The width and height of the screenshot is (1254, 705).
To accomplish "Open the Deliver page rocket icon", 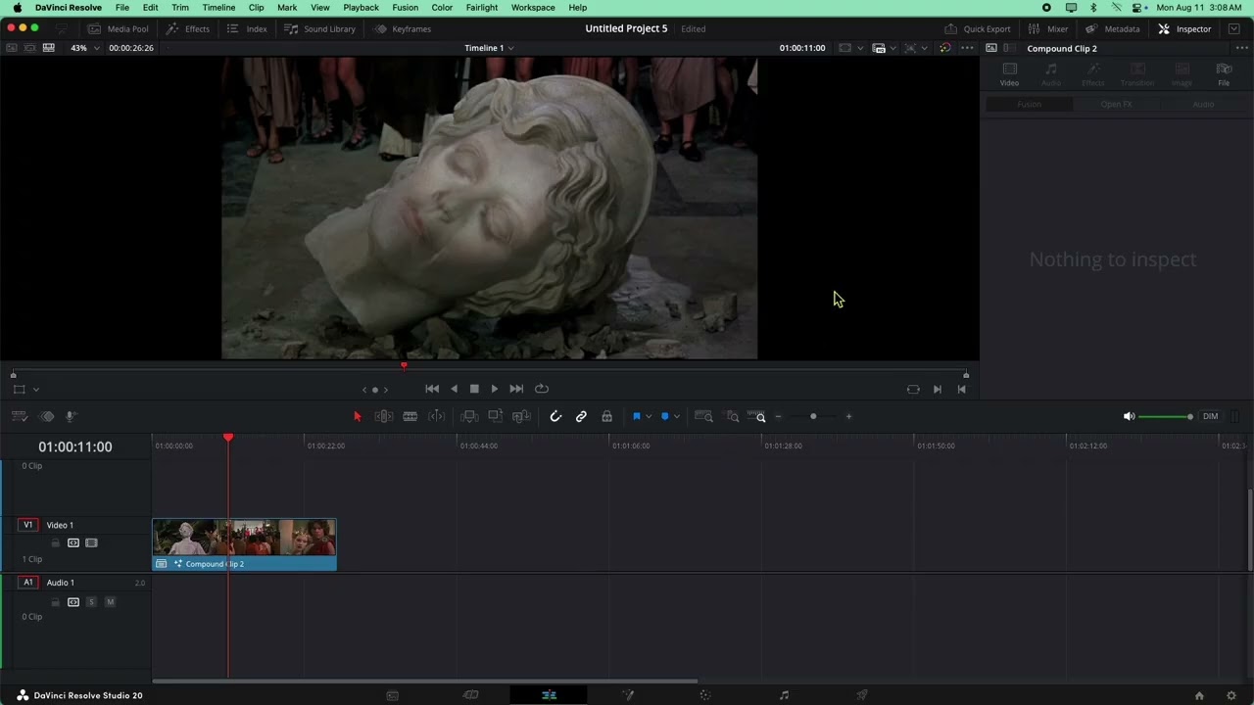I will click(x=862, y=695).
